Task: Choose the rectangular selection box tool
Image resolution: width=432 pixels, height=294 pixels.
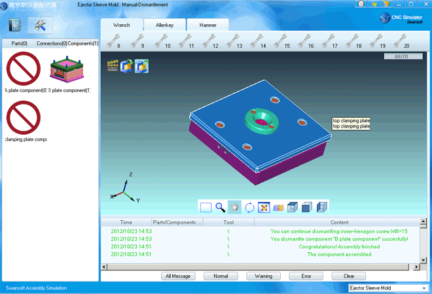Action: [206, 207]
